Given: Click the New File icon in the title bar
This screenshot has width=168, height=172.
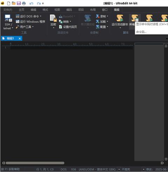Looking at the screenshot, I should 9,3.
